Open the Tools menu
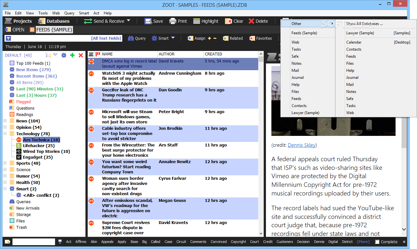Image resolution: width=417 pixels, height=249 pixels. point(43,13)
